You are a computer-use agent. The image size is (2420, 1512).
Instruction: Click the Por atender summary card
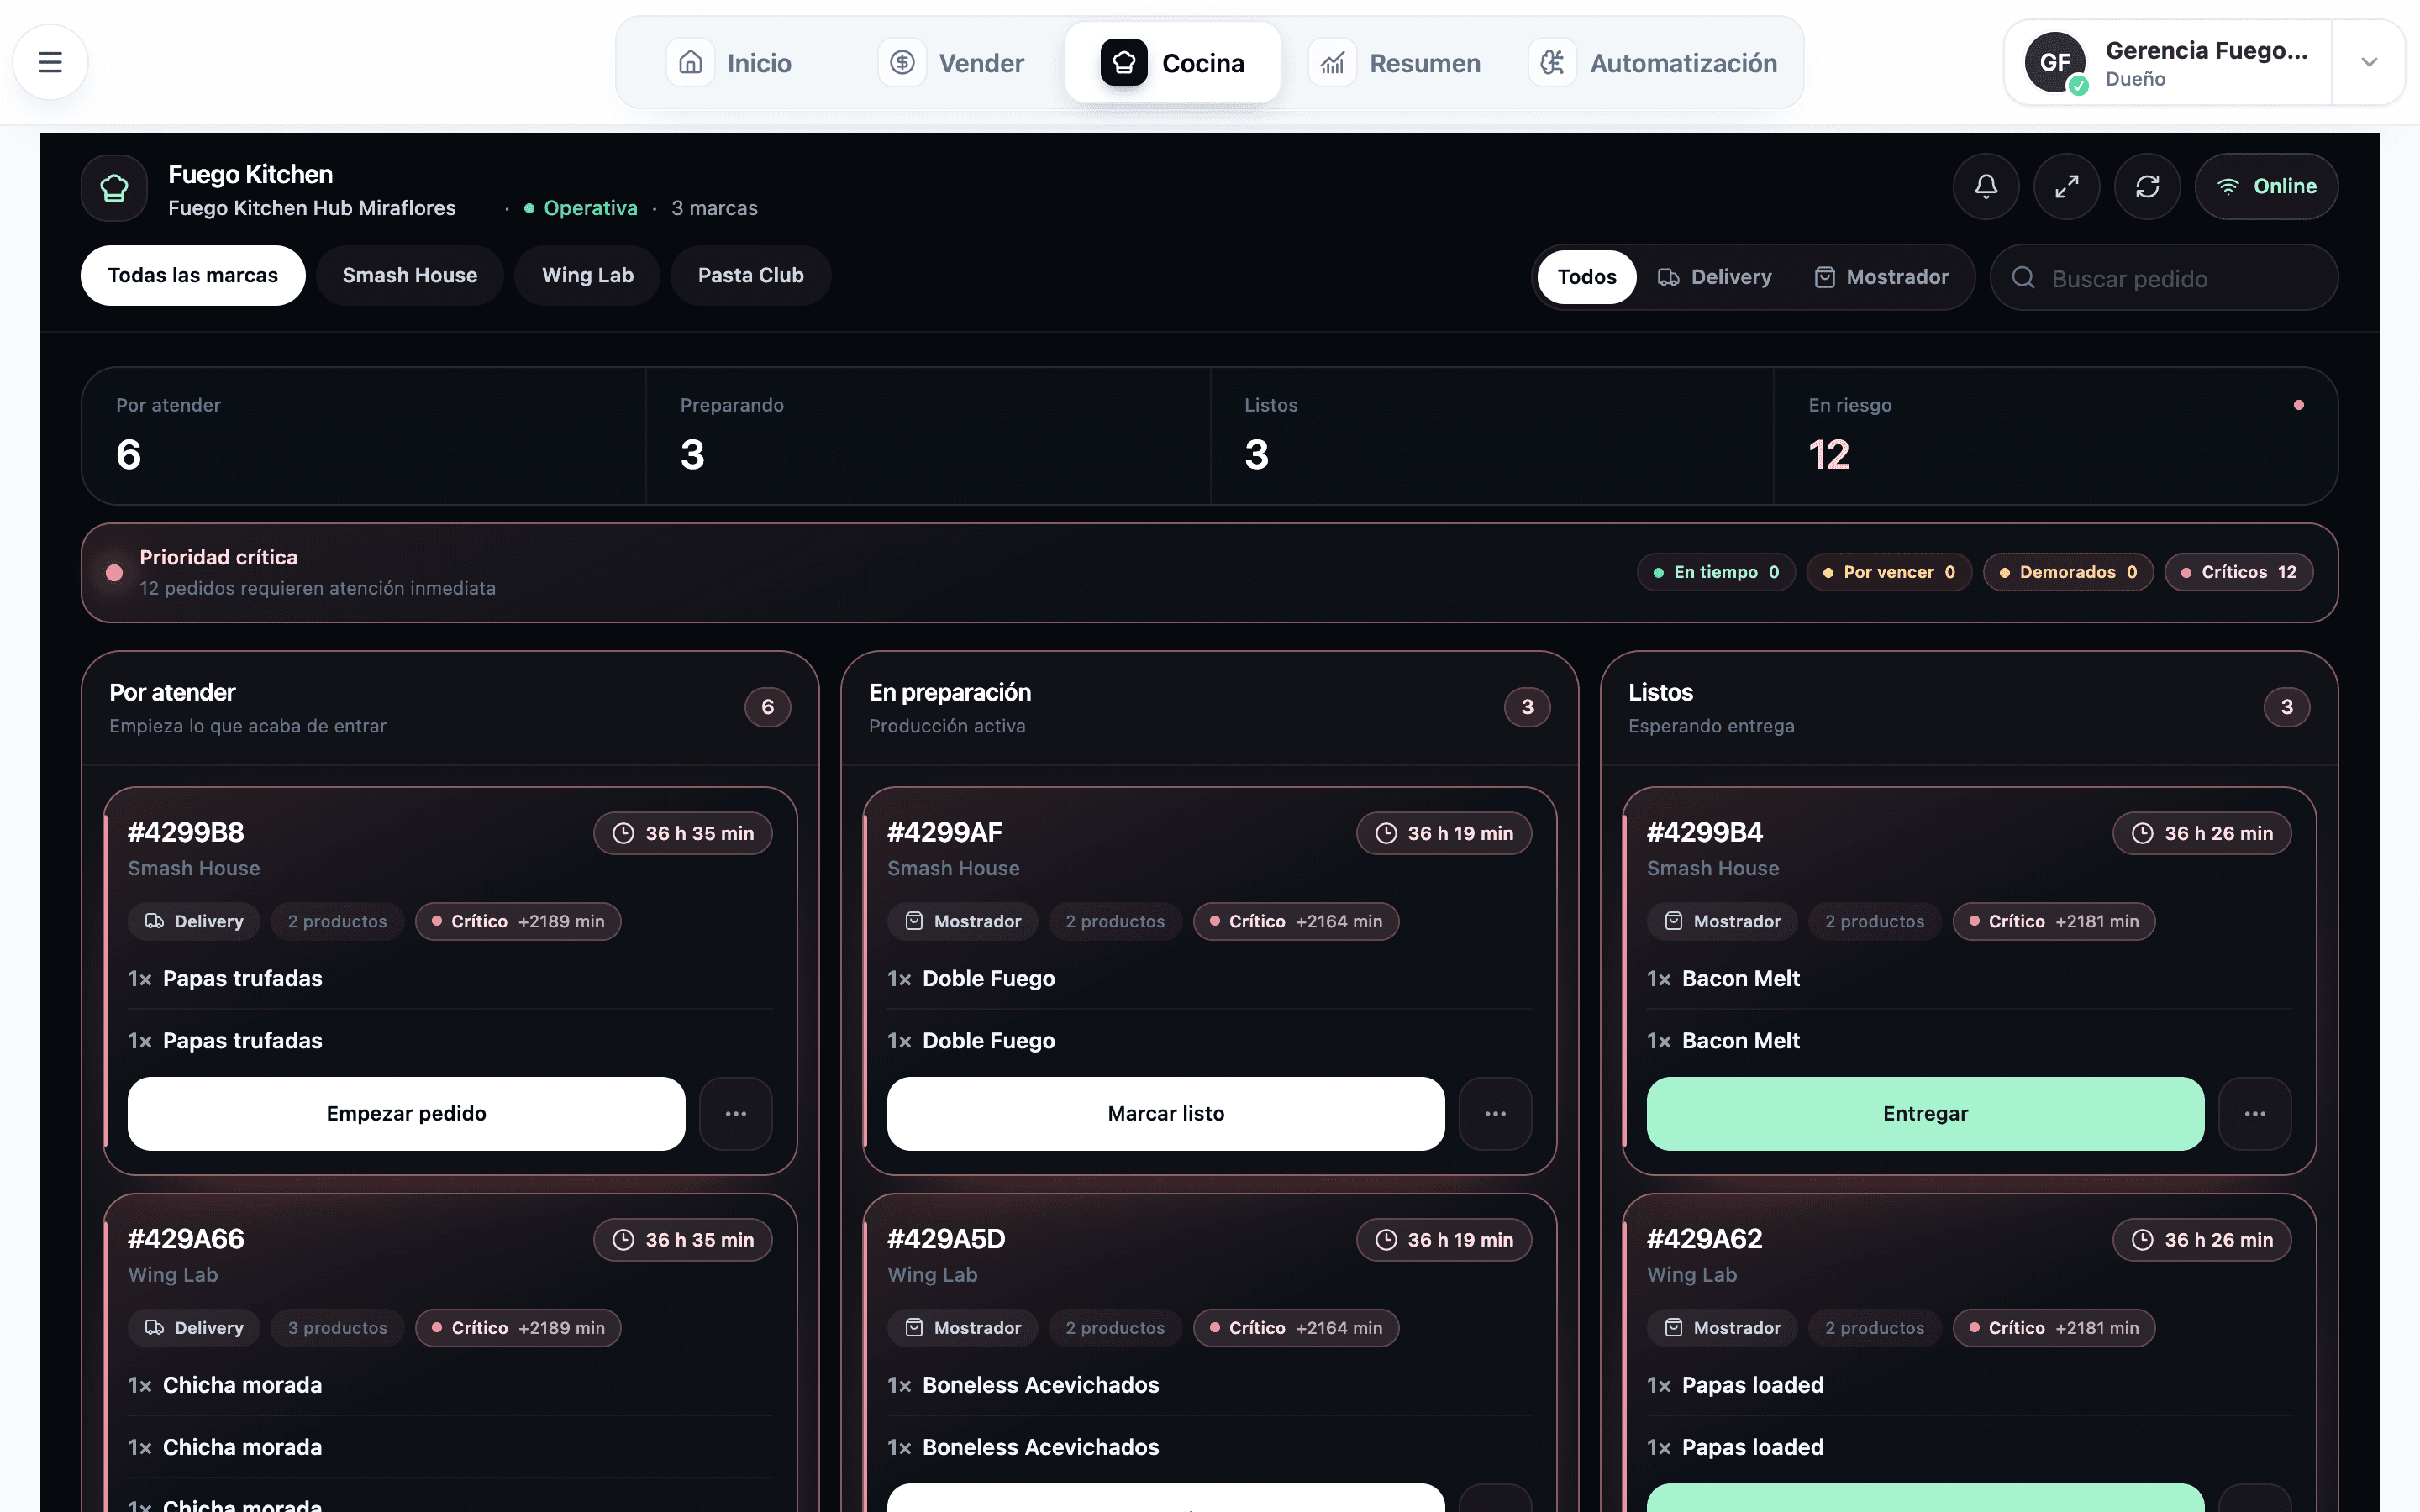364,436
